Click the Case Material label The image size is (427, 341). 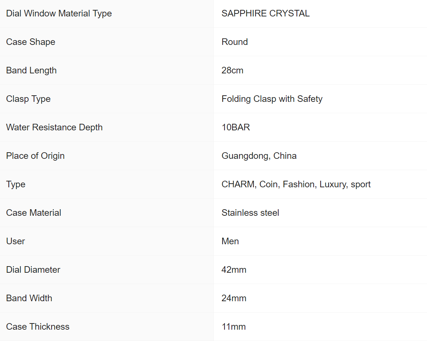click(x=34, y=213)
